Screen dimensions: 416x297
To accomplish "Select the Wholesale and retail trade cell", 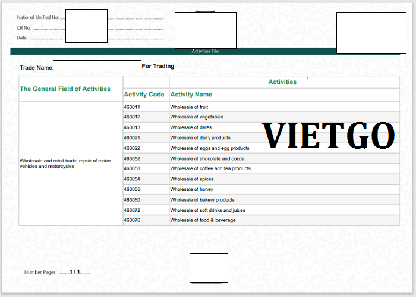I will [65, 164].
